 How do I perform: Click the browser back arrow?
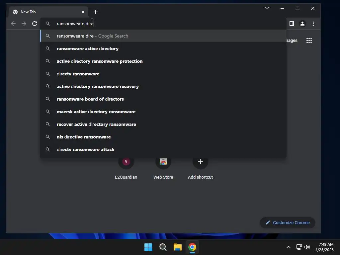pos(13,24)
